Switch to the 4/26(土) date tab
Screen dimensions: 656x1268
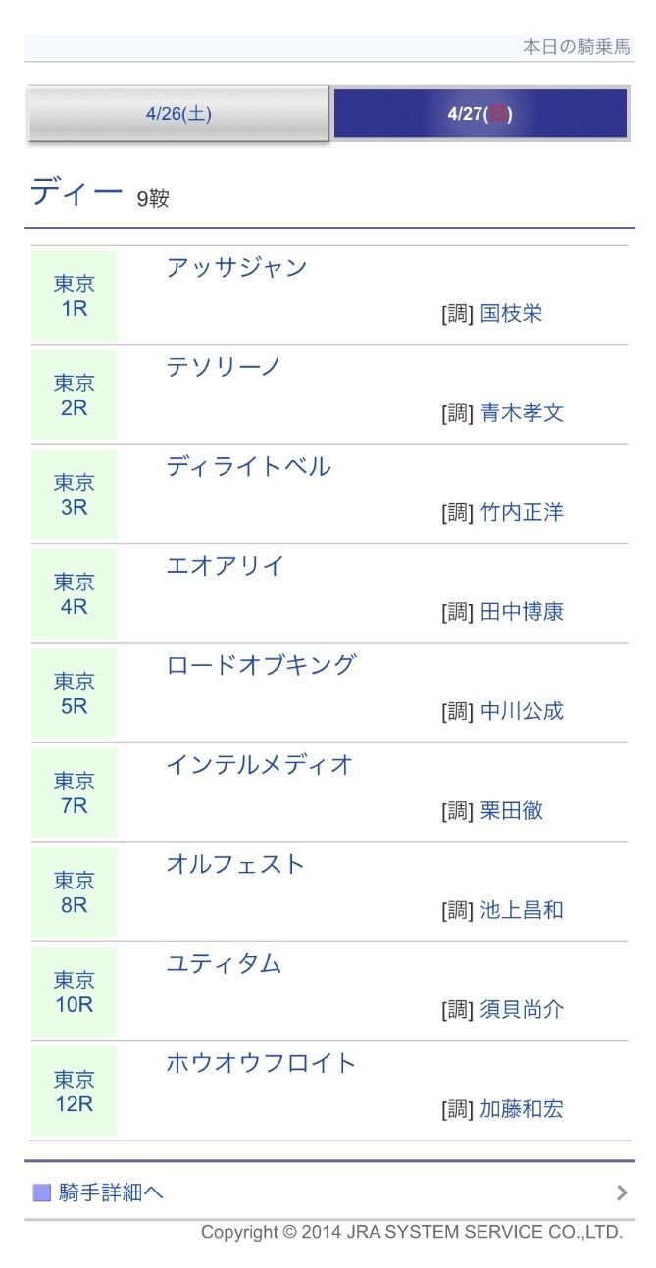click(x=177, y=114)
